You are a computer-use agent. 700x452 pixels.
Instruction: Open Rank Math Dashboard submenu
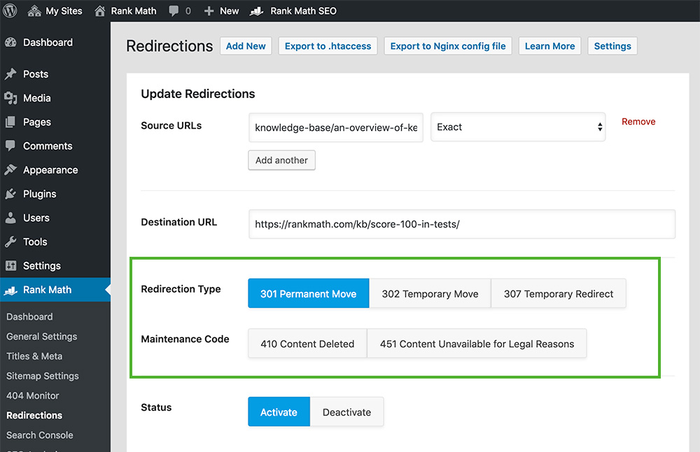pyautogui.click(x=29, y=316)
